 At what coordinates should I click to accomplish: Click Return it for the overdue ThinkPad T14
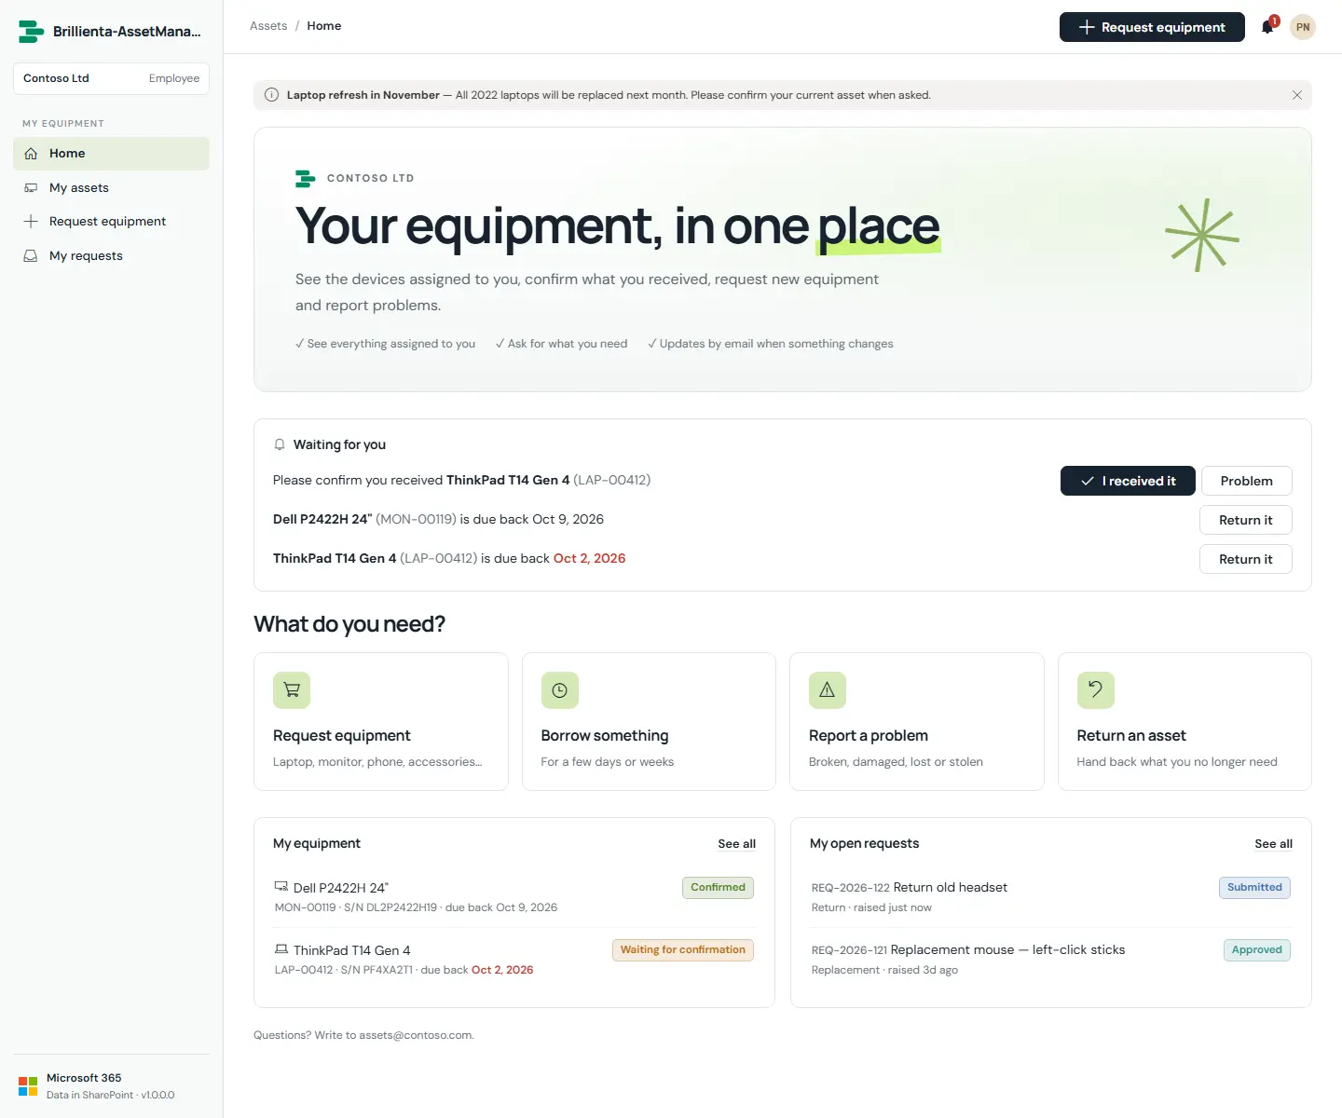(1245, 559)
